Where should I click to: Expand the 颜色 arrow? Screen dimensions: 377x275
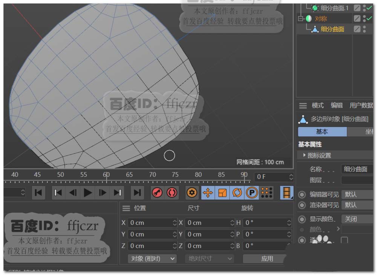pos(338,229)
